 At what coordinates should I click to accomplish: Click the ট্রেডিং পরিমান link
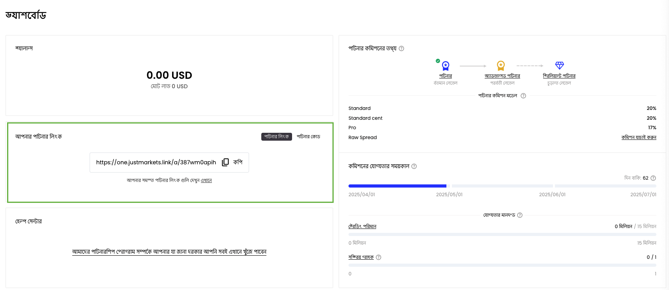362,227
